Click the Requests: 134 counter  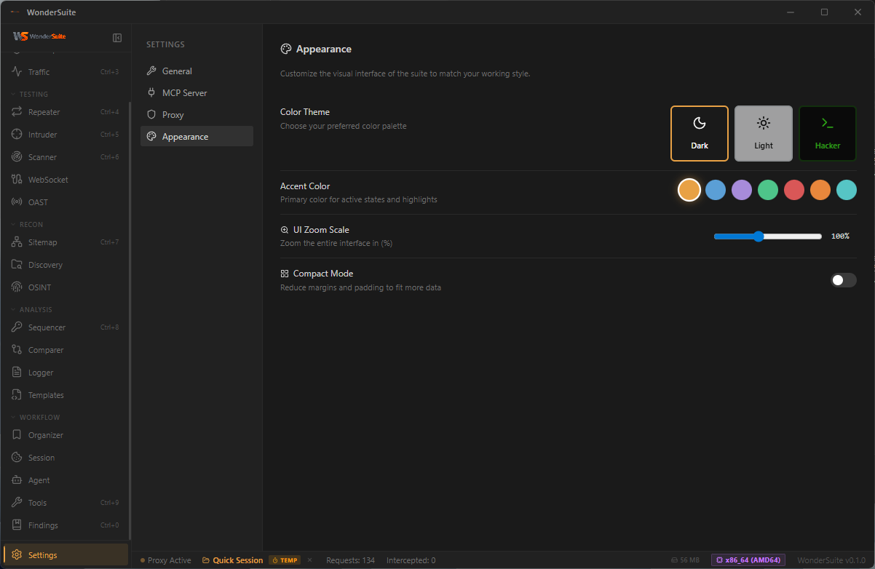coord(351,560)
